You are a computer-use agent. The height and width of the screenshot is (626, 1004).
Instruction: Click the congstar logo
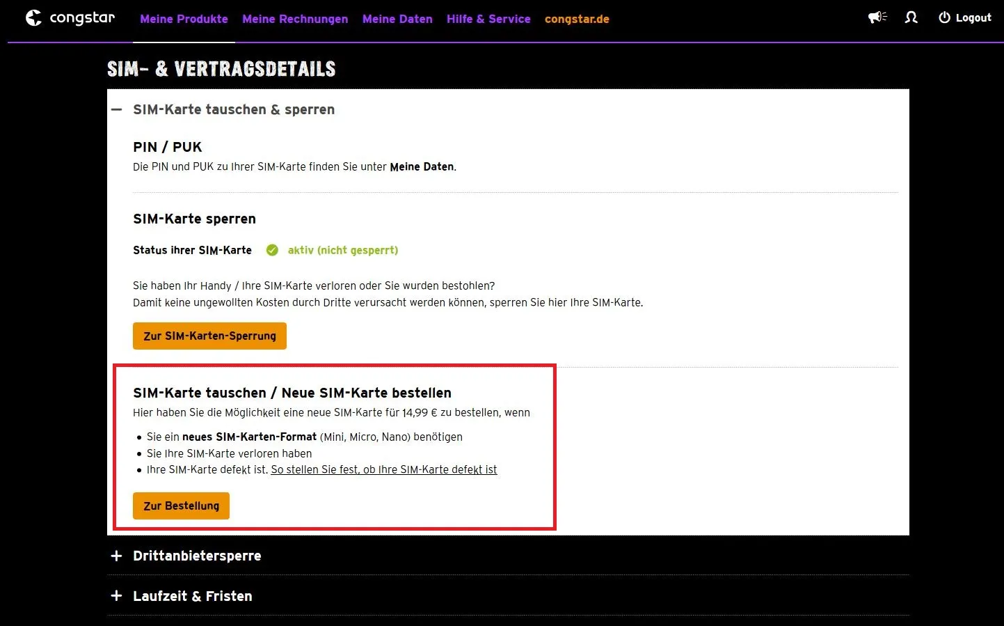click(x=70, y=18)
